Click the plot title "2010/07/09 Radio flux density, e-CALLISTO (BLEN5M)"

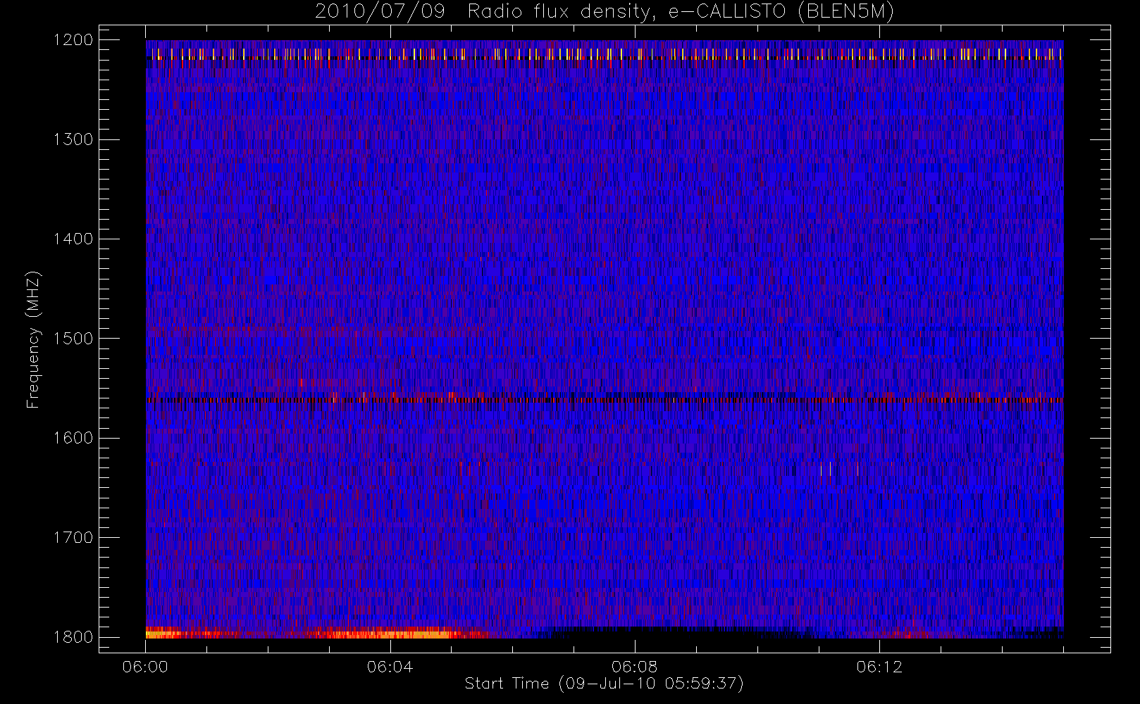tap(605, 12)
